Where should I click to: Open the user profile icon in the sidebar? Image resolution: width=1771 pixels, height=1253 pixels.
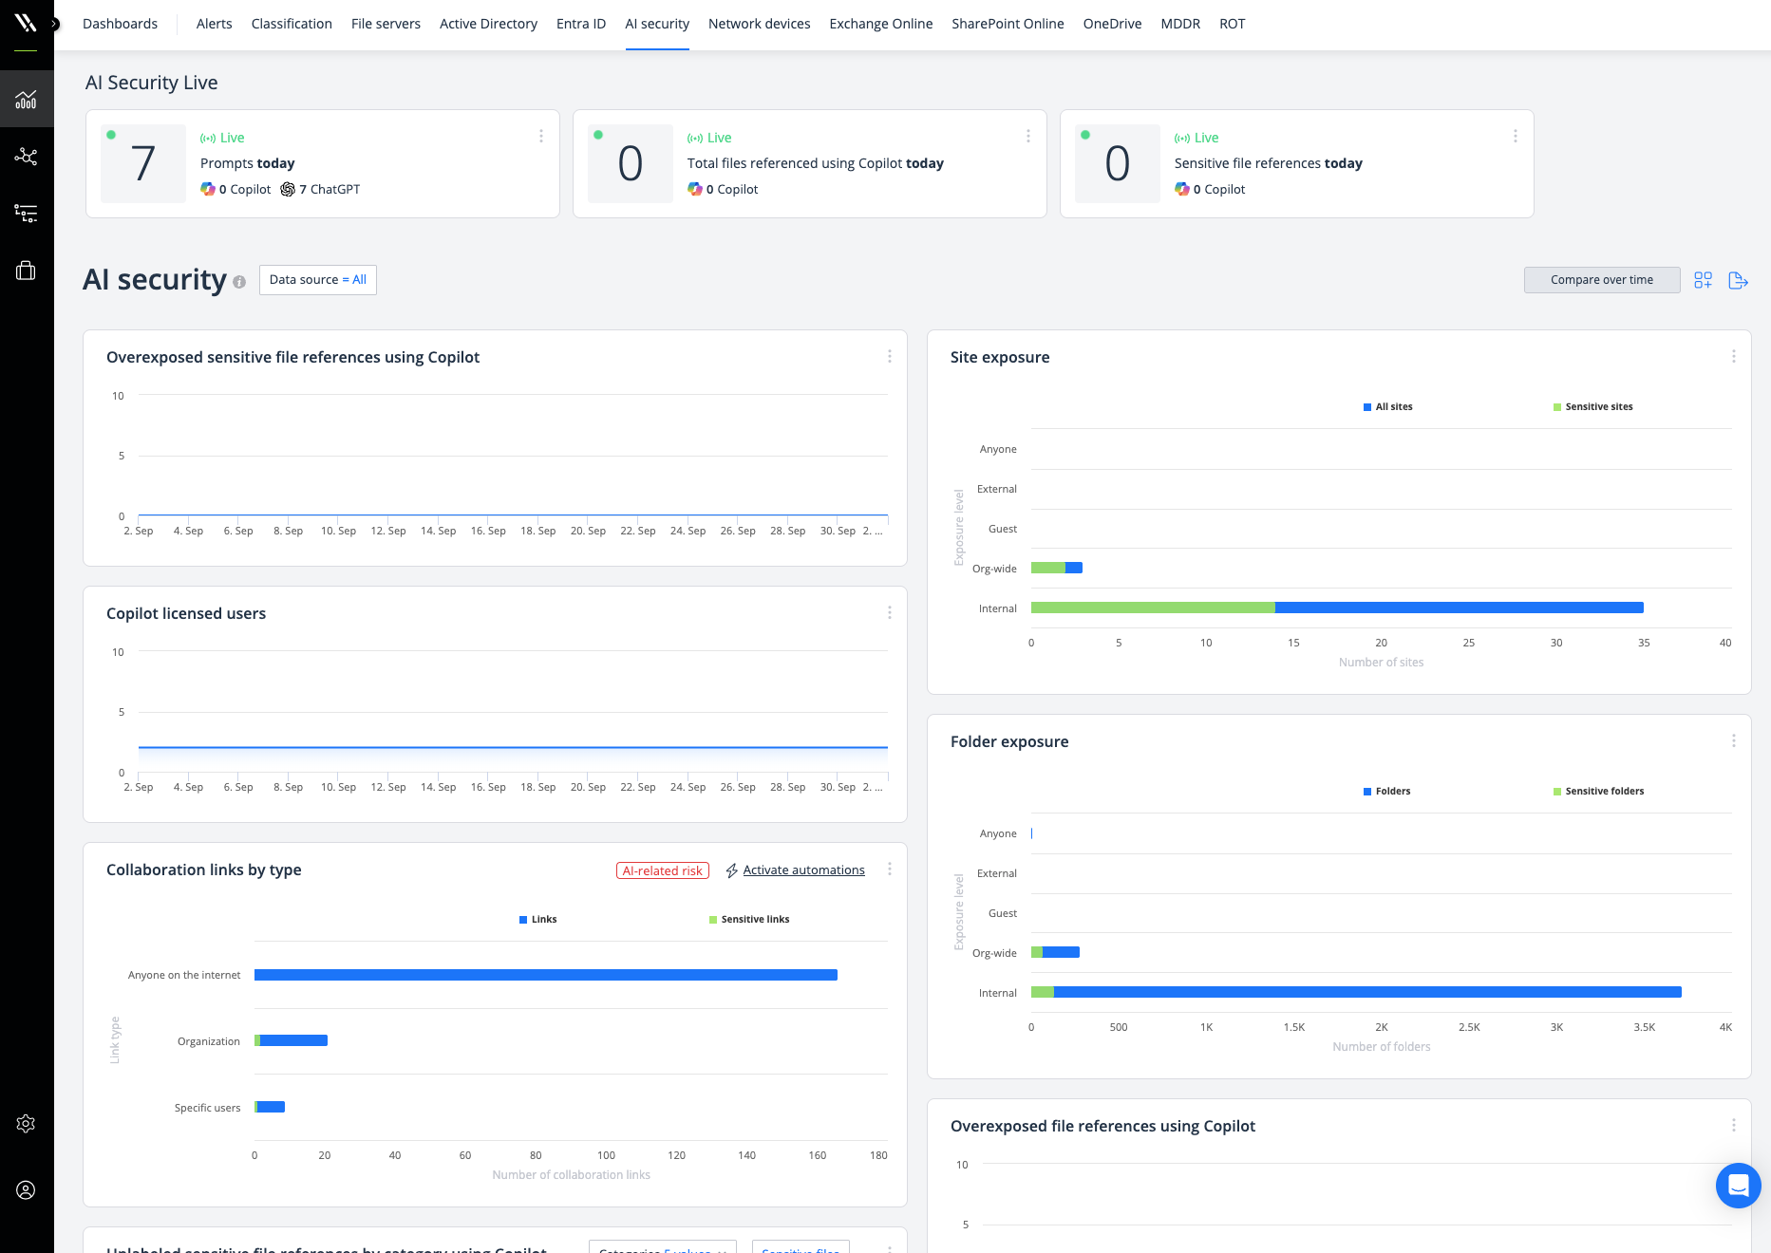click(27, 1190)
